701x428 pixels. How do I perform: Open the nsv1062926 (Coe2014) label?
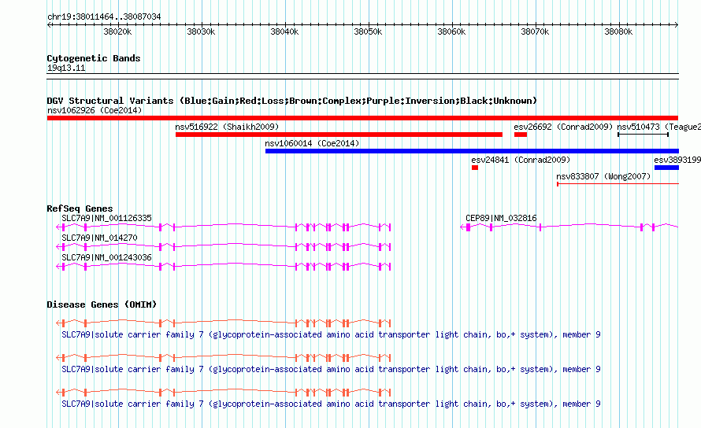tap(95, 110)
